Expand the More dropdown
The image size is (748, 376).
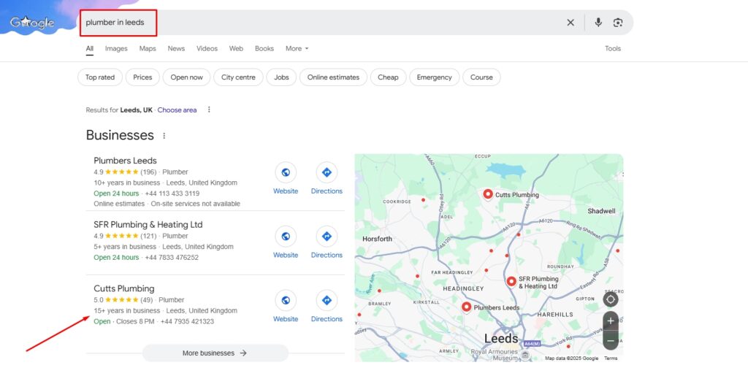[x=297, y=49]
